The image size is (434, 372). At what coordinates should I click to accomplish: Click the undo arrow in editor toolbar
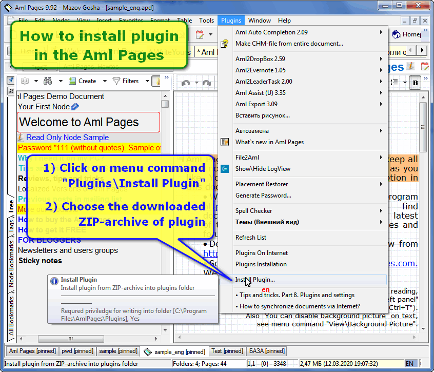(186, 83)
